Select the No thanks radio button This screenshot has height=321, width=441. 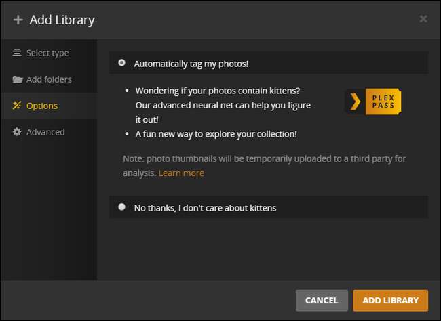coord(121,207)
